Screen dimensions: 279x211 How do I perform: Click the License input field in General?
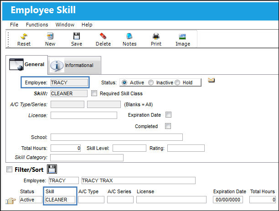84,115
